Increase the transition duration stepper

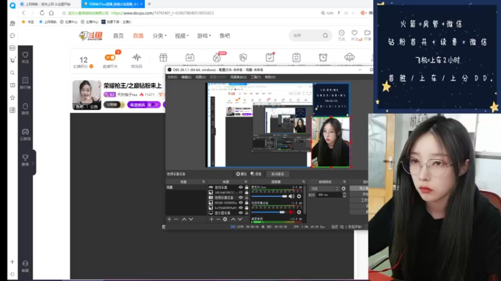pos(344,194)
